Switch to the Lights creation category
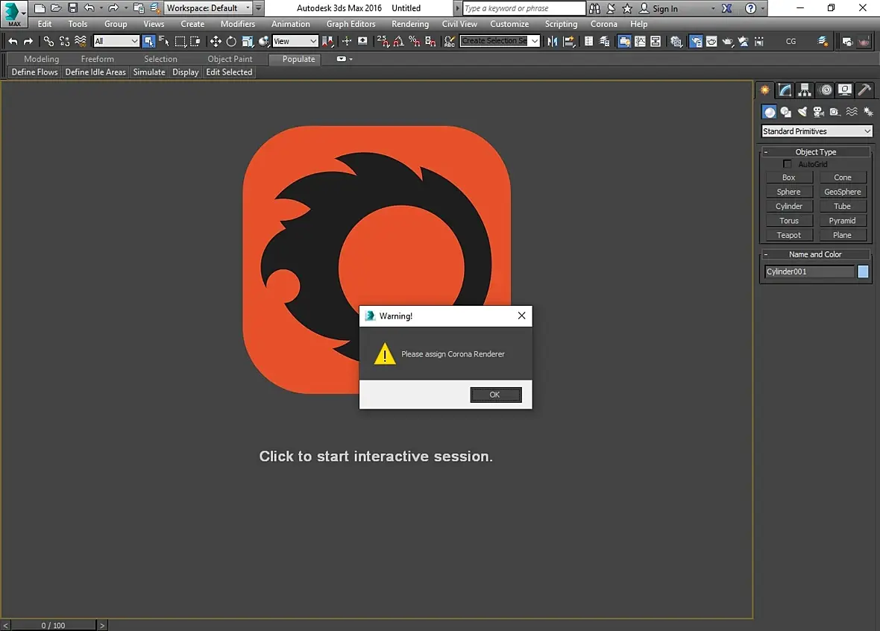Viewport: 880px width, 631px height. click(x=802, y=112)
